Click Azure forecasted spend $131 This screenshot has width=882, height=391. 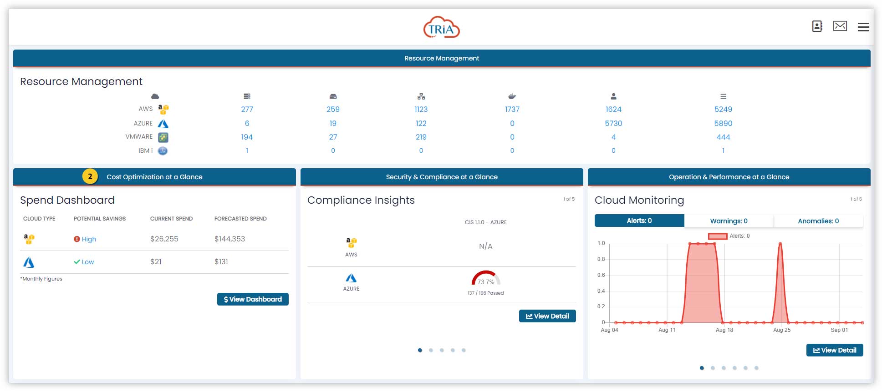coord(221,261)
